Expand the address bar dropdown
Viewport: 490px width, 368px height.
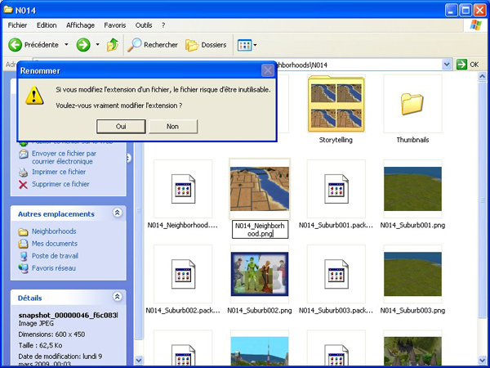coord(447,65)
